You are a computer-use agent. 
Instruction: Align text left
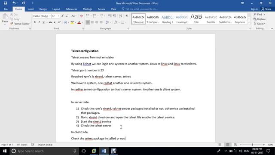(x=88, y=22)
